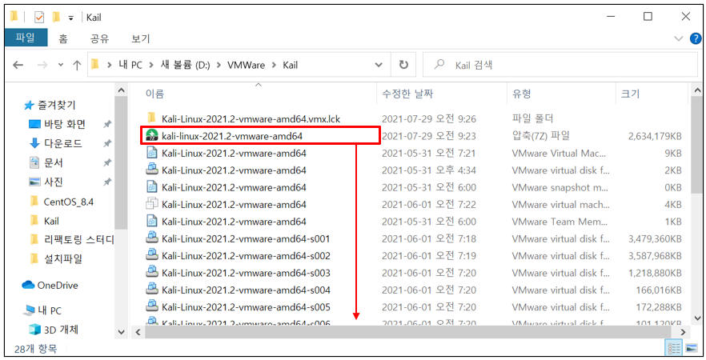This screenshot has width=706, height=360.
Task: Sort by 수정한 날짜 column header
Action: [x=407, y=94]
